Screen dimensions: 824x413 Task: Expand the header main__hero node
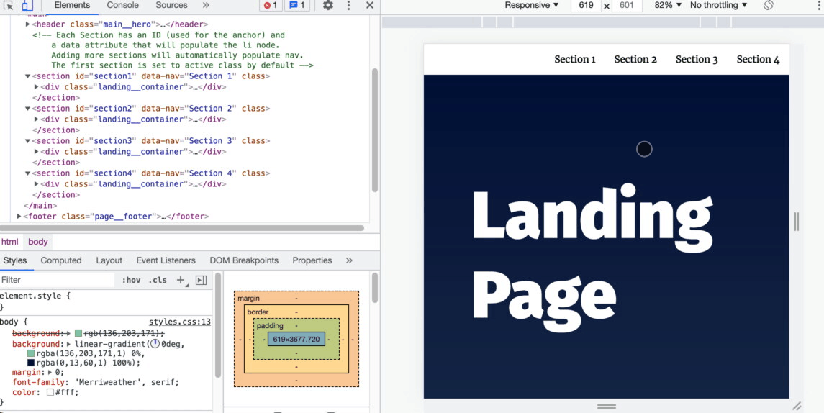(x=28, y=24)
